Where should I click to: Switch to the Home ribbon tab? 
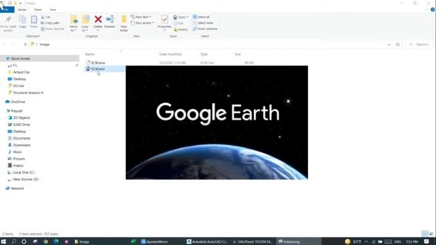[x=22, y=10]
